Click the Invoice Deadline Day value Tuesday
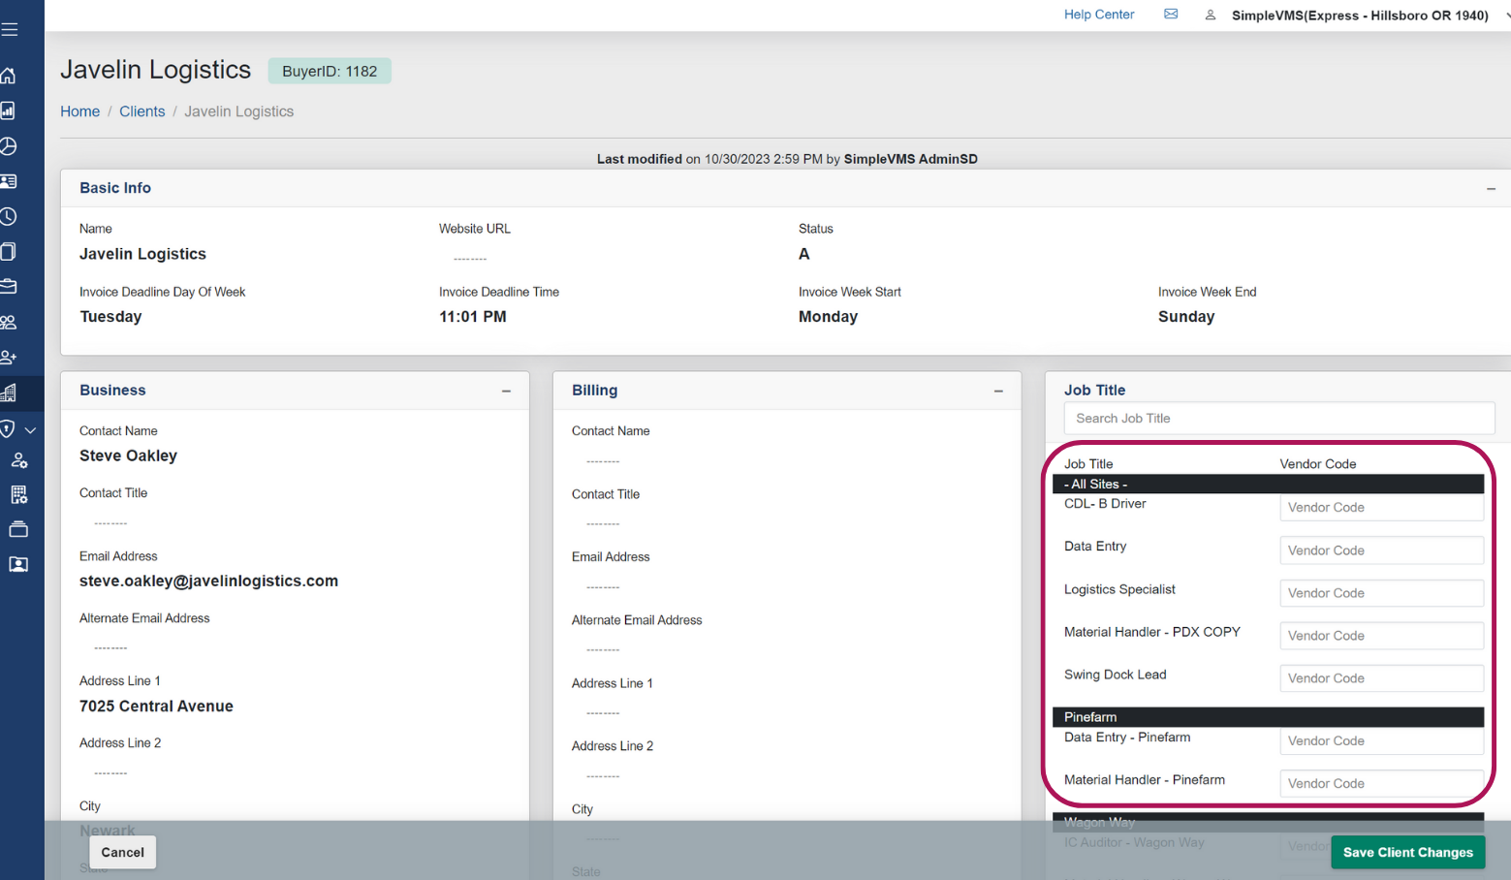Viewport: 1511px width, 880px height. coord(110,317)
